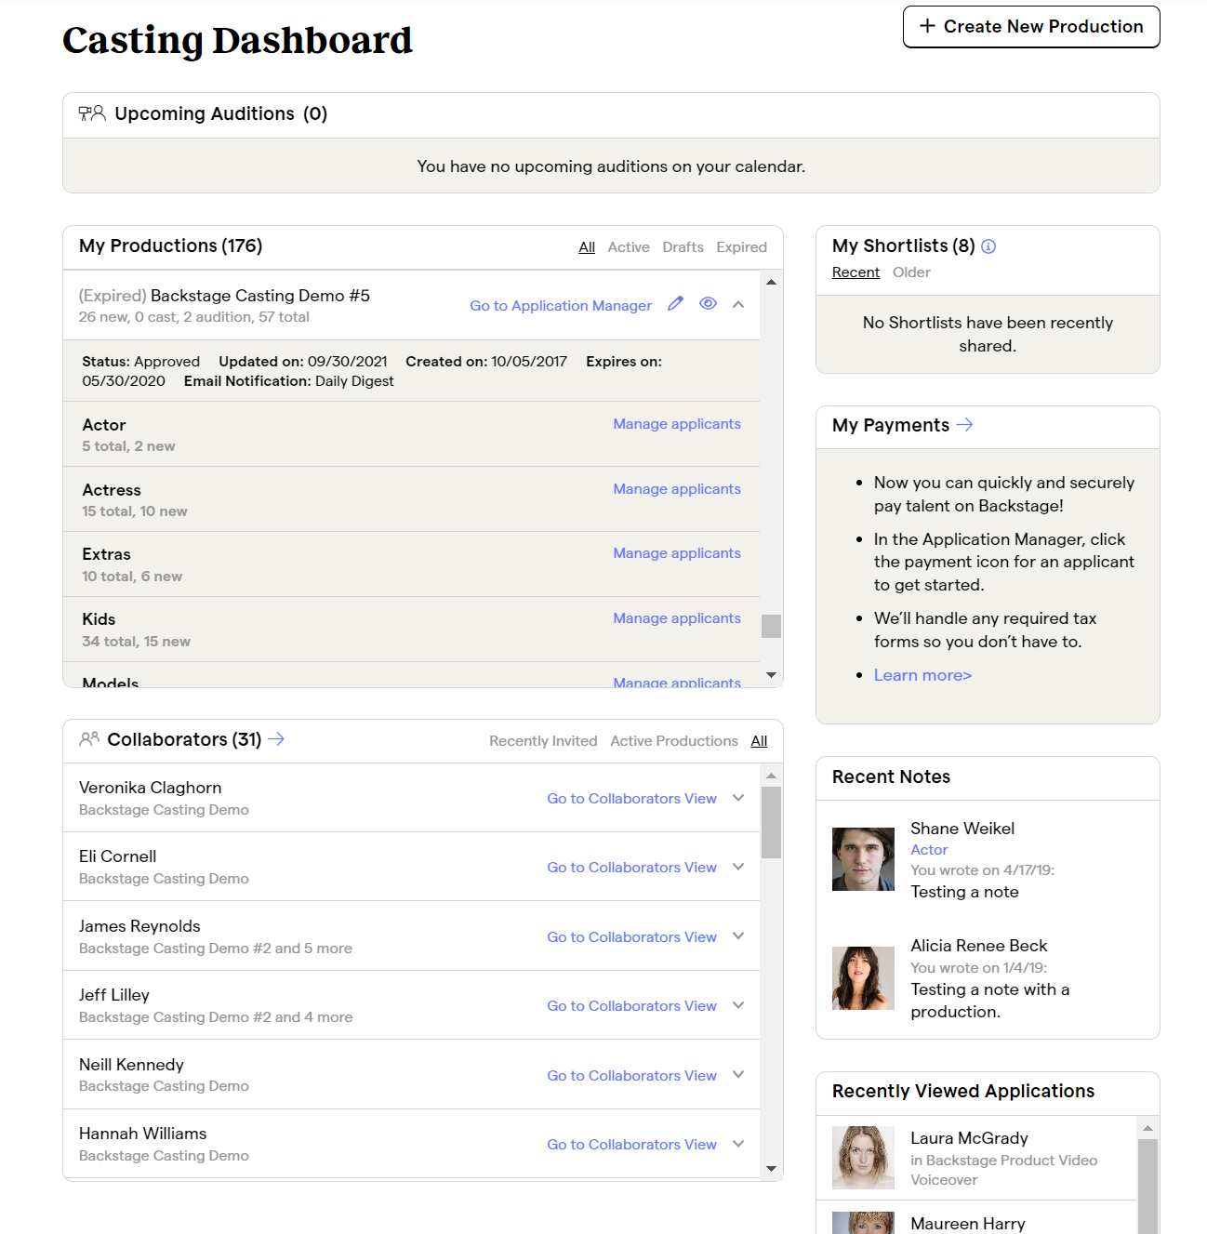Click the Collaborators people icon
This screenshot has height=1234, width=1207.
(90, 739)
